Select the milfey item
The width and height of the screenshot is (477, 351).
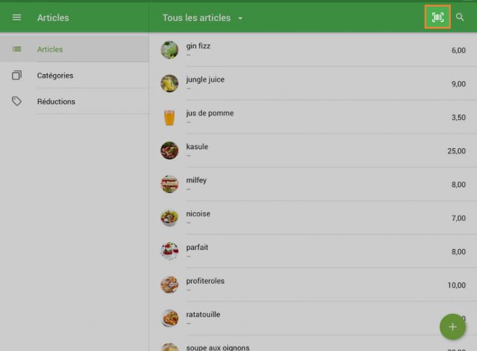tap(197, 181)
